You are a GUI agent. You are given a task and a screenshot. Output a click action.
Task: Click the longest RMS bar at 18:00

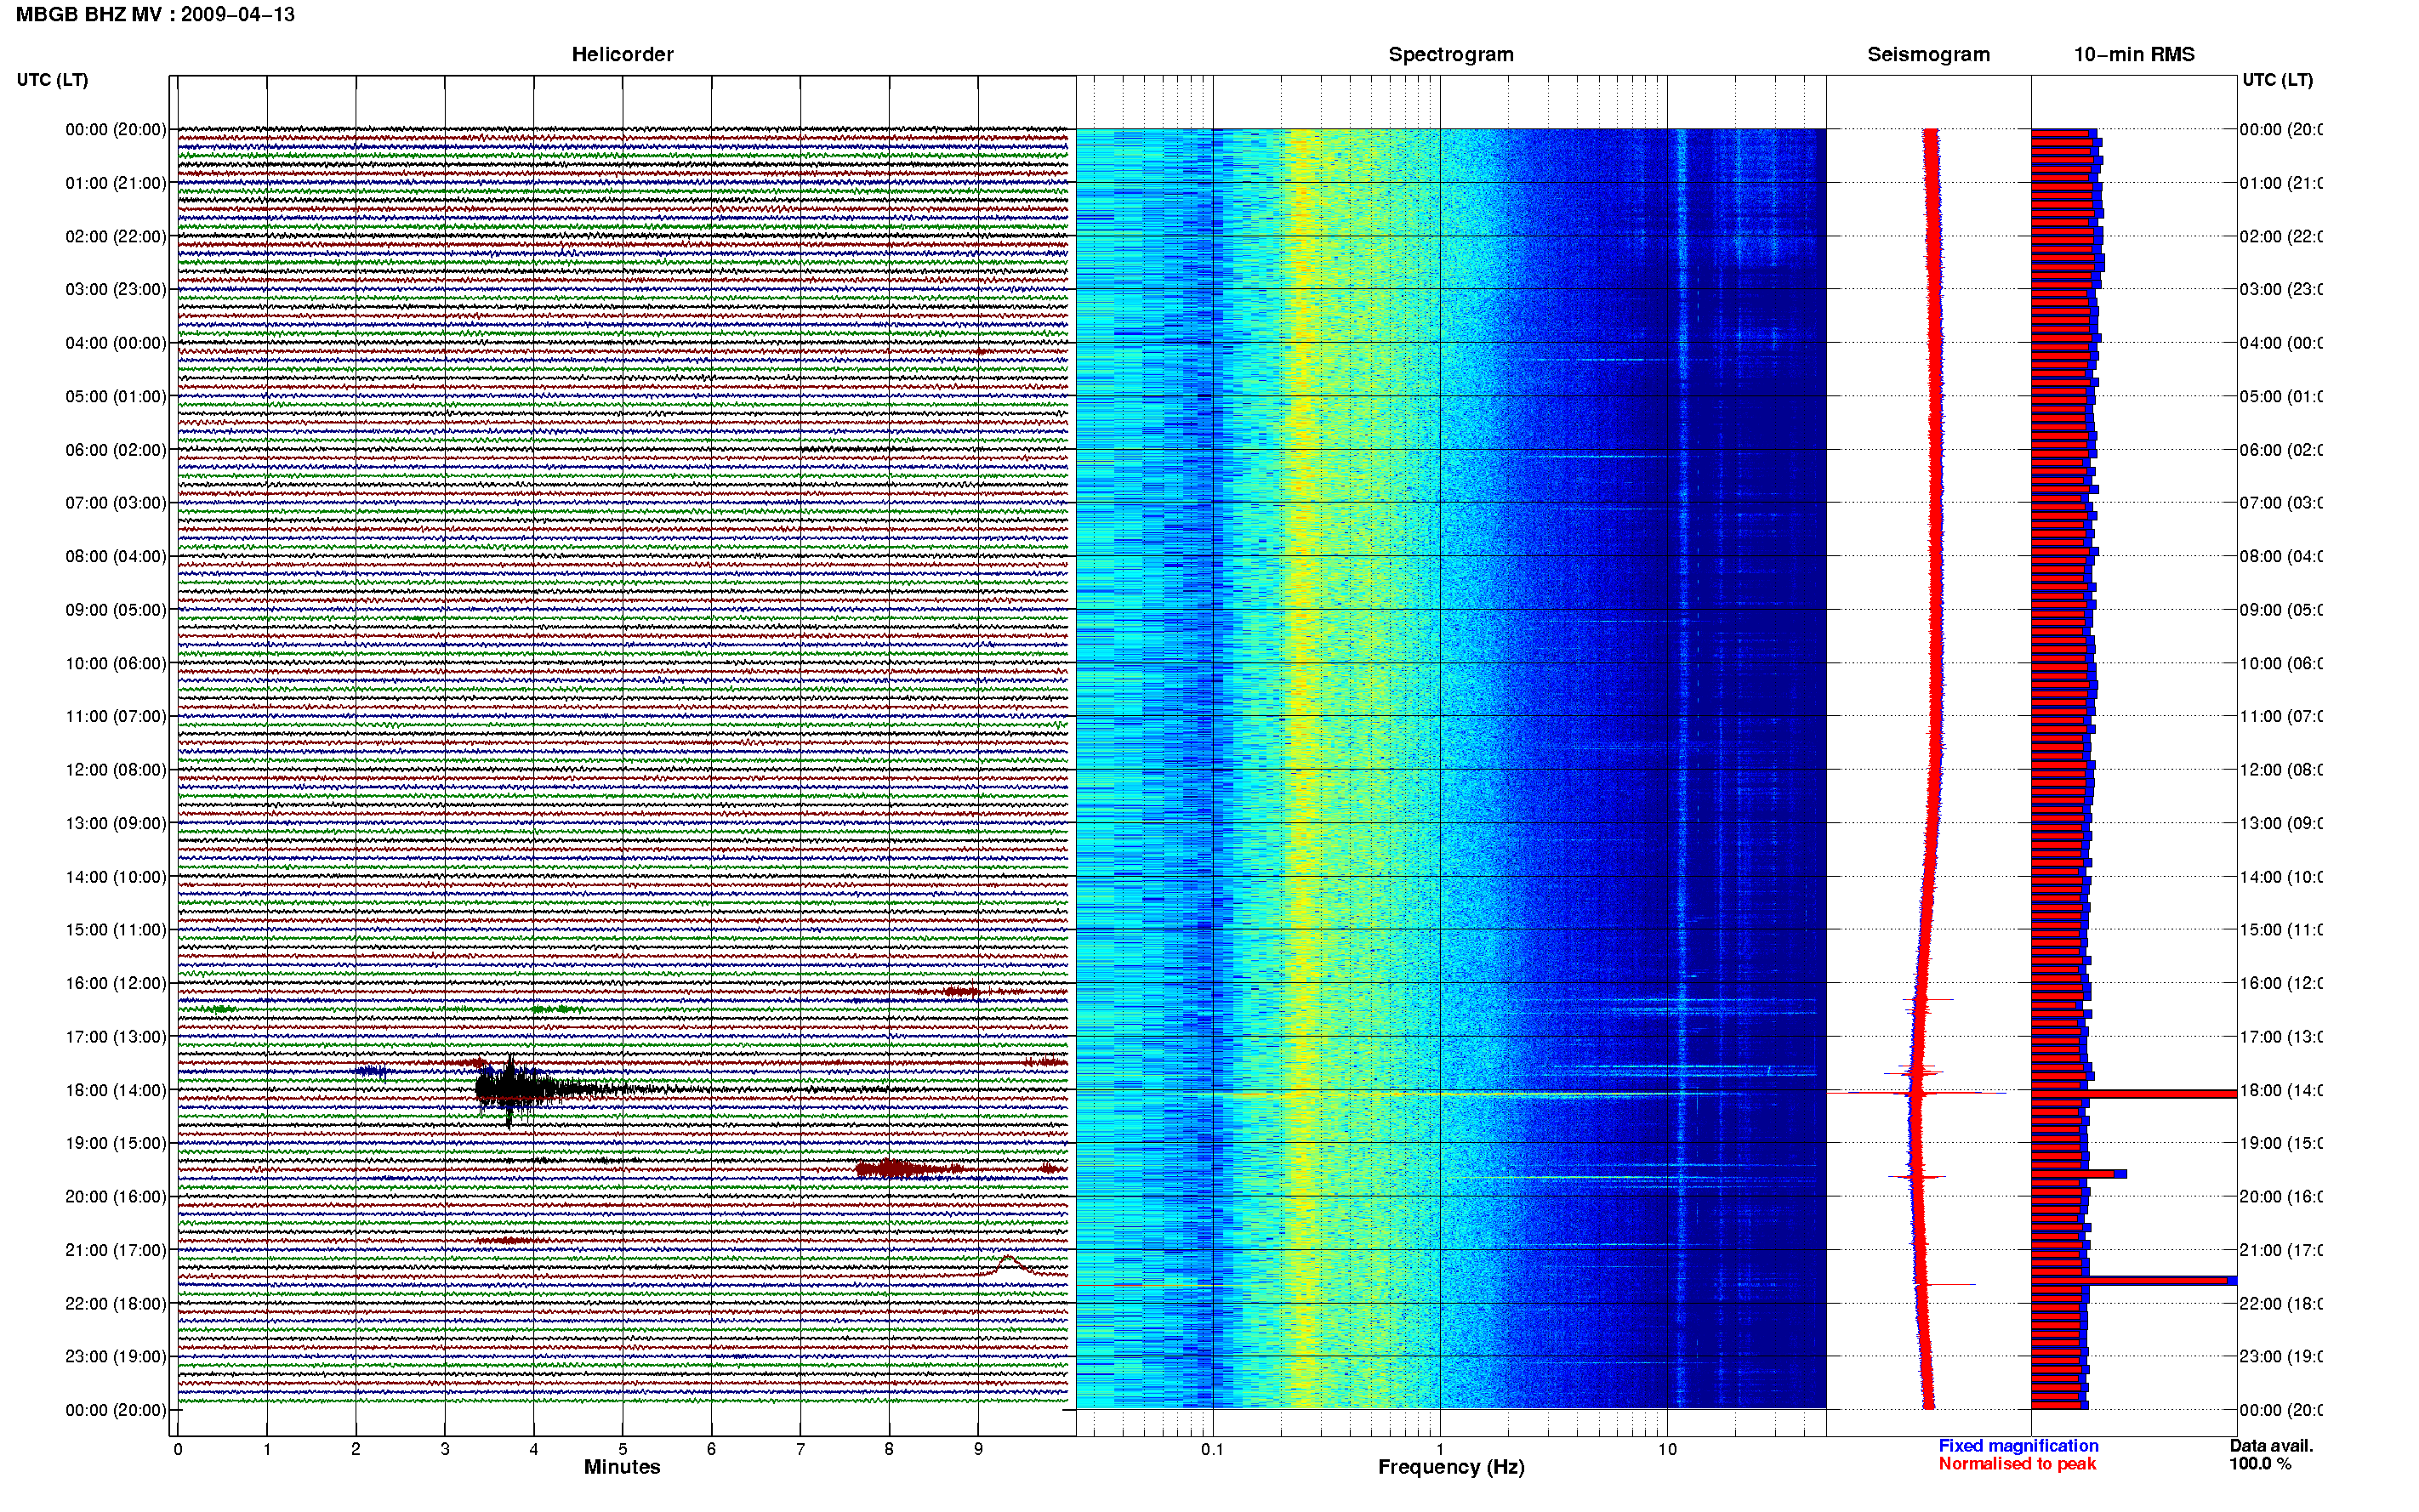[x=2133, y=1094]
